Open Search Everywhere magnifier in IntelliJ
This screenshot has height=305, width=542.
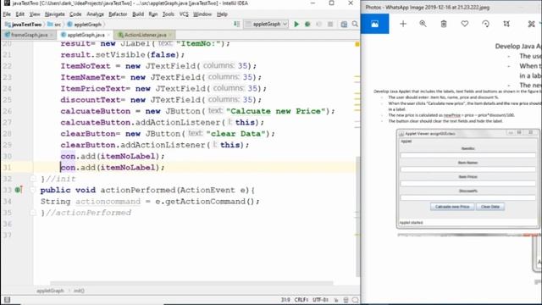(355, 25)
